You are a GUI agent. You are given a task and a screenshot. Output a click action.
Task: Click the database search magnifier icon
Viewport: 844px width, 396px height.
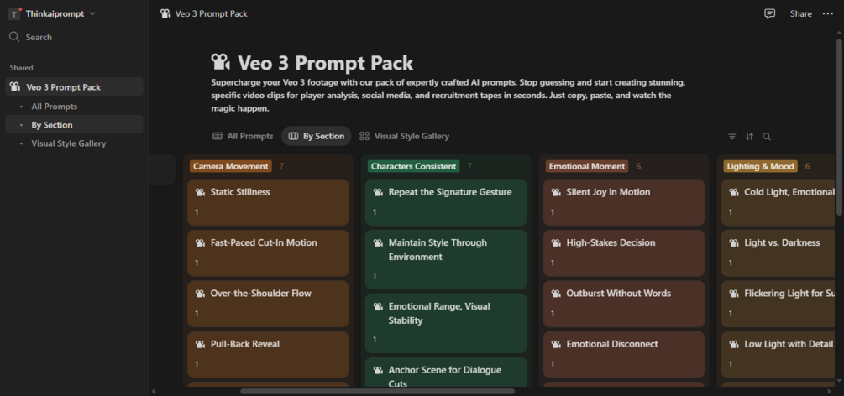[767, 137]
